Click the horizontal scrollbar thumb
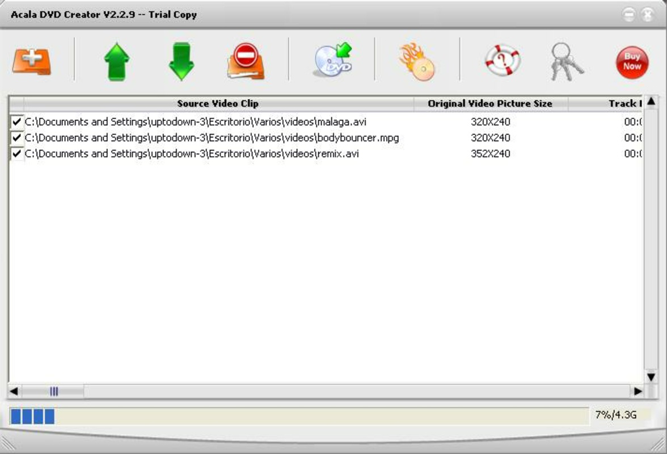Screen dimensions: 667x454 (x=53, y=391)
